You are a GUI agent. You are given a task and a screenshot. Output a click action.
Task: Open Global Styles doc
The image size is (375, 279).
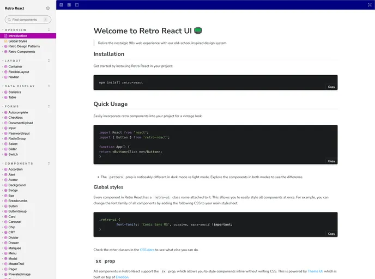point(17,41)
